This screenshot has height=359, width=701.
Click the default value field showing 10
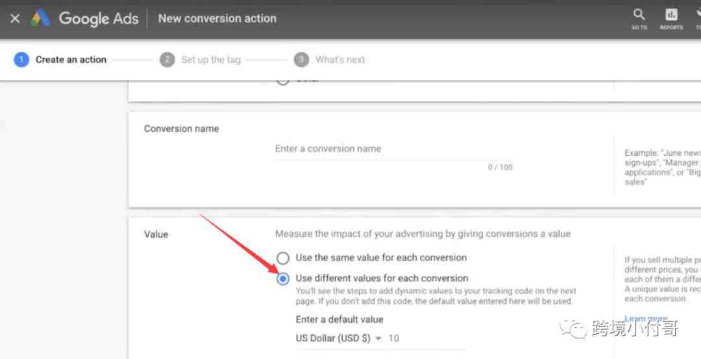pyautogui.click(x=426, y=338)
